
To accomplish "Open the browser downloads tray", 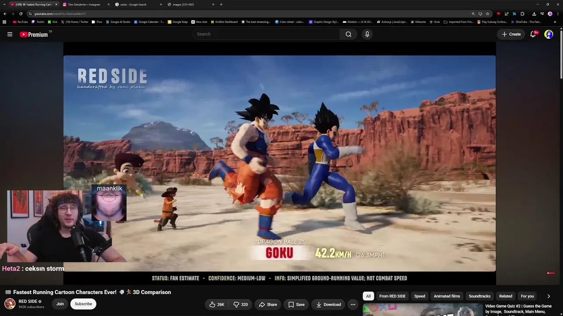I will pyautogui.click(x=534, y=14).
